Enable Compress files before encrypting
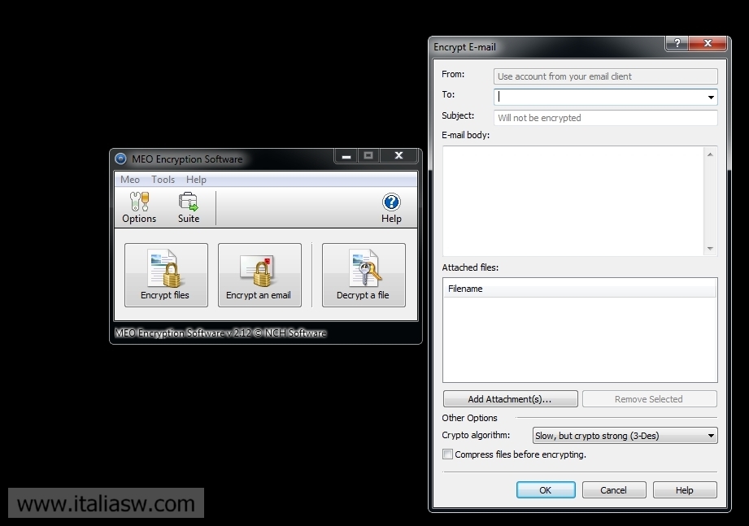This screenshot has height=526, width=749. pos(447,454)
